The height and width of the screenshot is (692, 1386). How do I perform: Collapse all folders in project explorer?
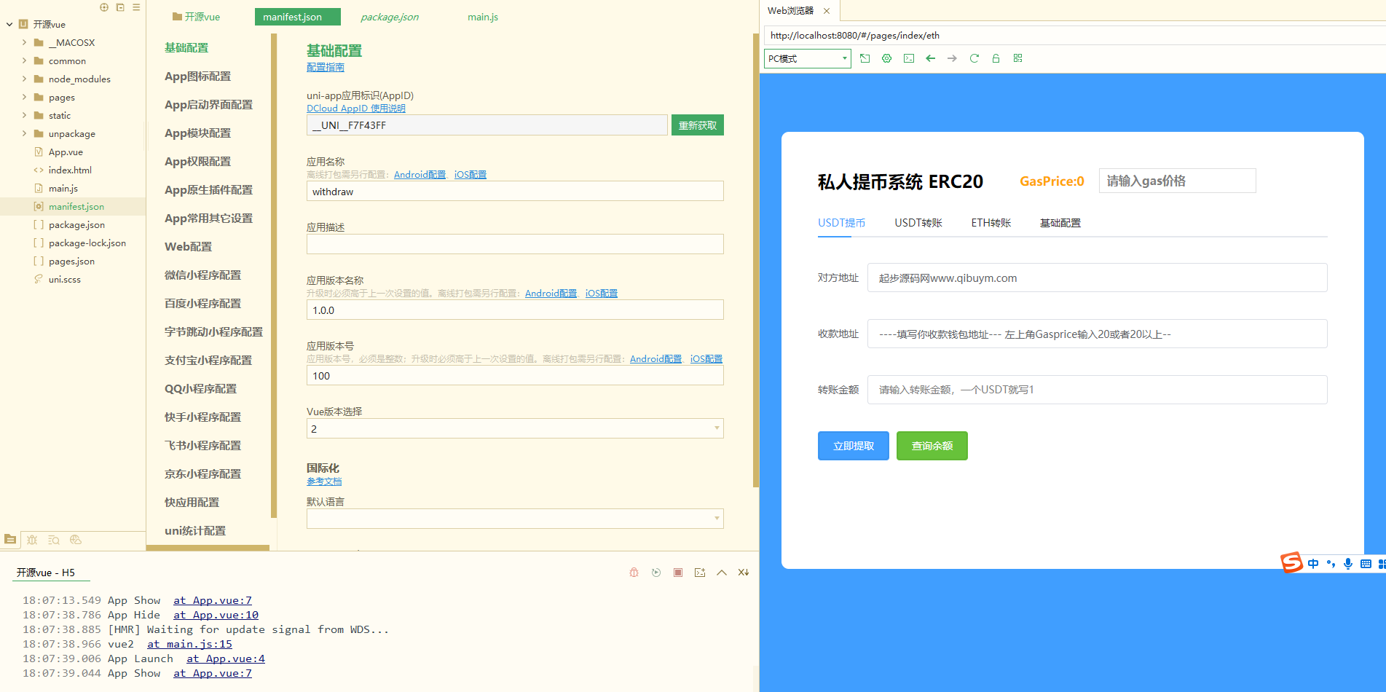point(120,7)
